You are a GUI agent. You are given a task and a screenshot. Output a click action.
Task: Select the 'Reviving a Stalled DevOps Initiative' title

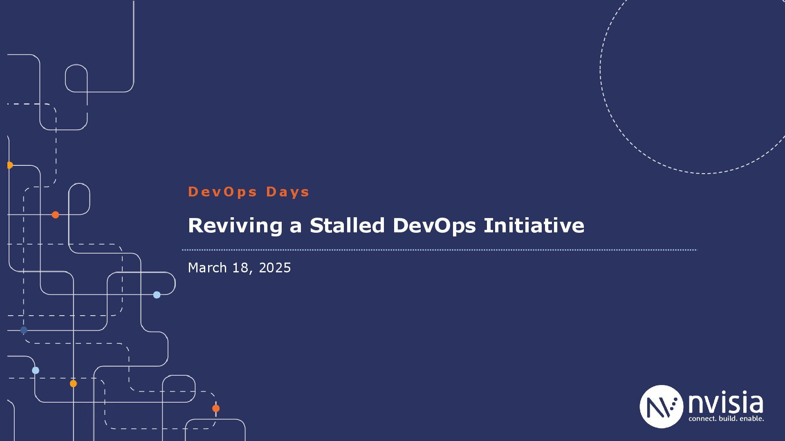coord(386,225)
